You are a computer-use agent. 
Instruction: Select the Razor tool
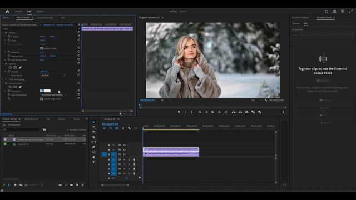point(93,137)
